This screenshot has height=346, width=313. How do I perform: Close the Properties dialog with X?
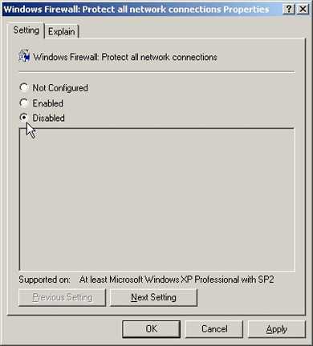[303, 10]
